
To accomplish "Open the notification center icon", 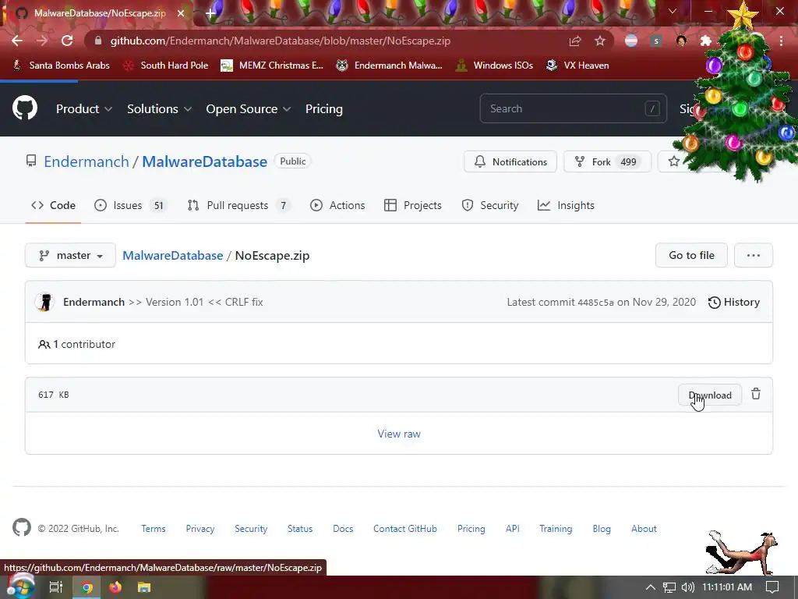I will [x=772, y=587].
